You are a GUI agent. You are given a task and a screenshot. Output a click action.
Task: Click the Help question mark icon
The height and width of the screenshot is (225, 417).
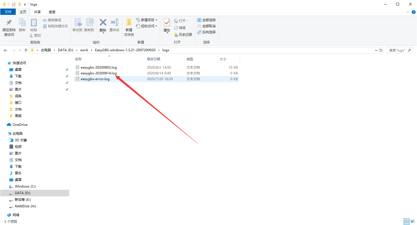tap(413, 12)
